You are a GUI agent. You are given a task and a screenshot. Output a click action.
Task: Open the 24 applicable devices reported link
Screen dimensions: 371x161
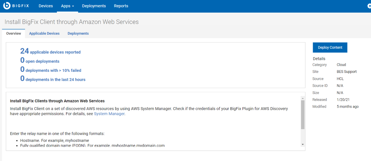pos(50,51)
